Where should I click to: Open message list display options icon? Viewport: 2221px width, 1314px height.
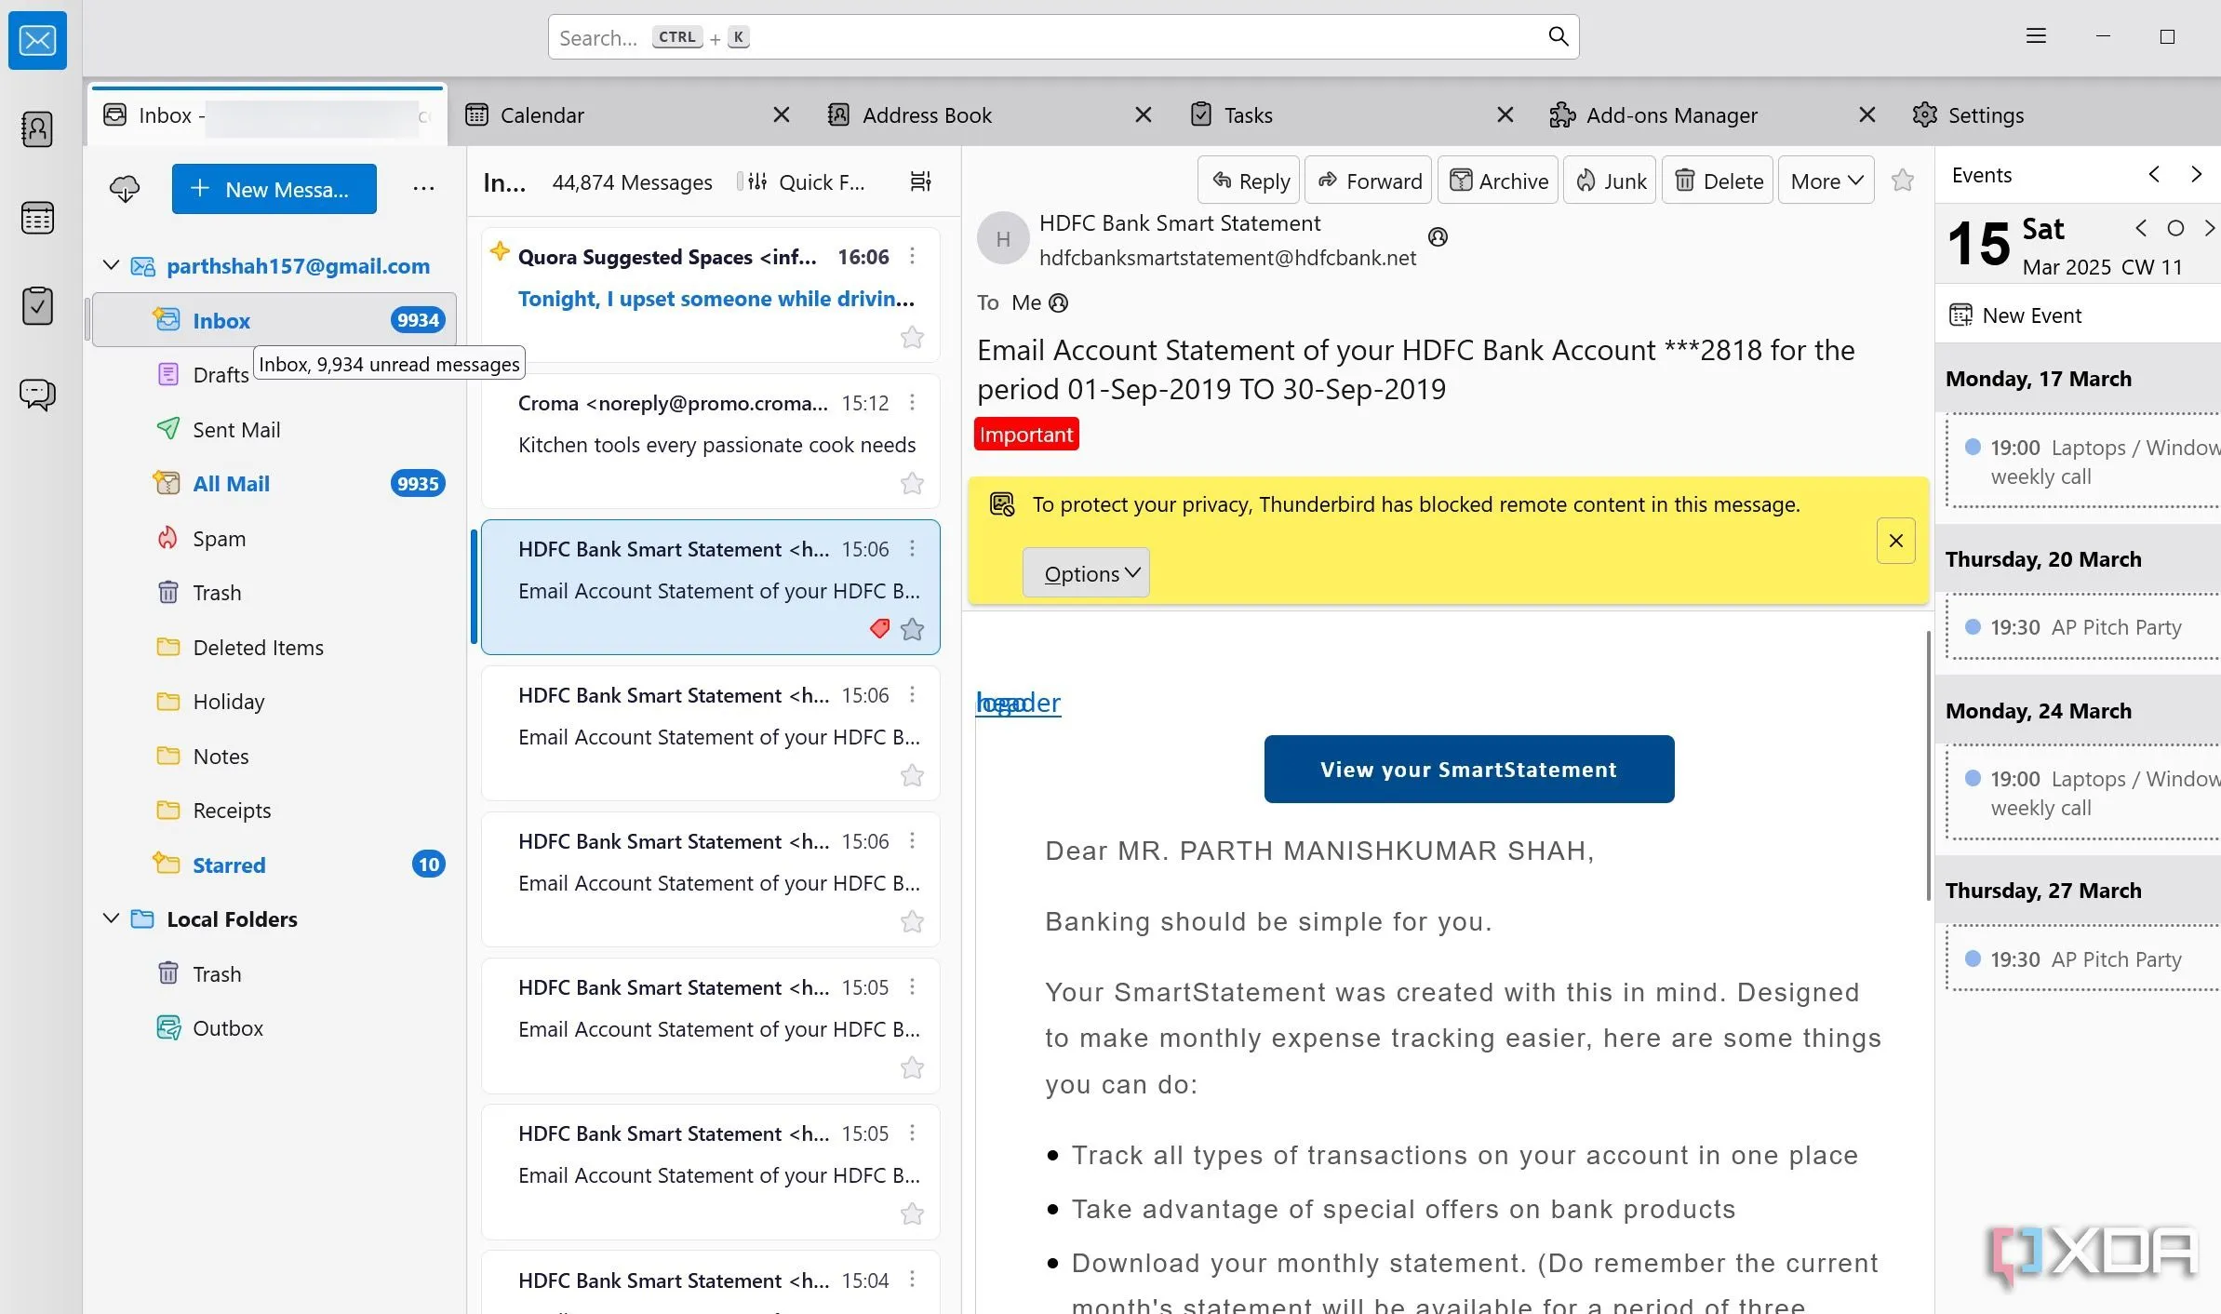(920, 181)
